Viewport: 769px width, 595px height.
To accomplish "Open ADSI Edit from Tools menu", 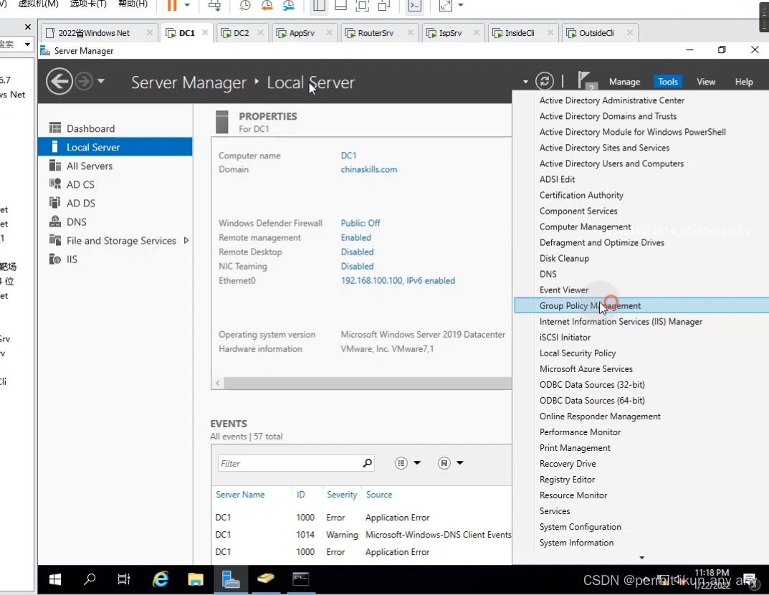I will coord(557,179).
